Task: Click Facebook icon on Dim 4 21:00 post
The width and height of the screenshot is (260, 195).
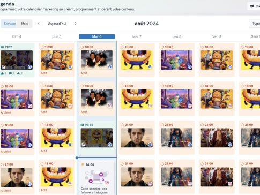Action: click(x=29, y=184)
